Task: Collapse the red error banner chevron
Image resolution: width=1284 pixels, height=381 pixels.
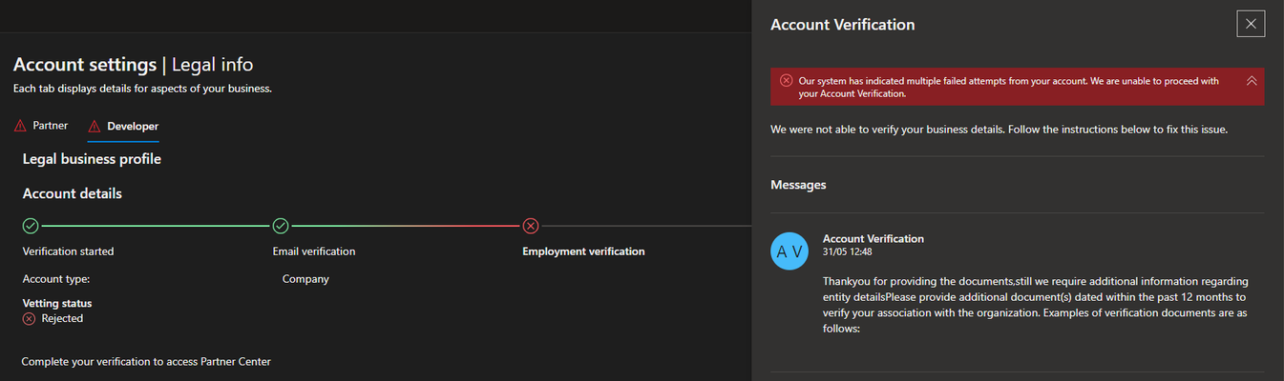Action: (x=1252, y=81)
